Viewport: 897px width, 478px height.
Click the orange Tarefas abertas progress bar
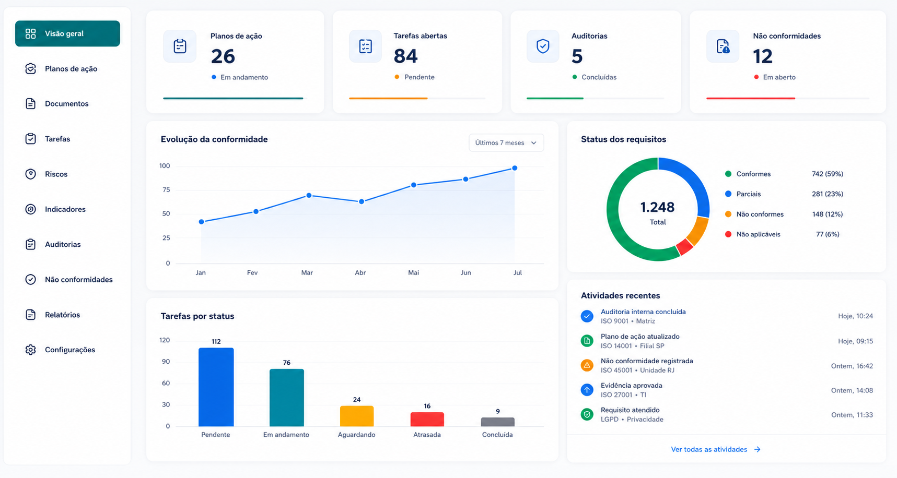pos(388,98)
